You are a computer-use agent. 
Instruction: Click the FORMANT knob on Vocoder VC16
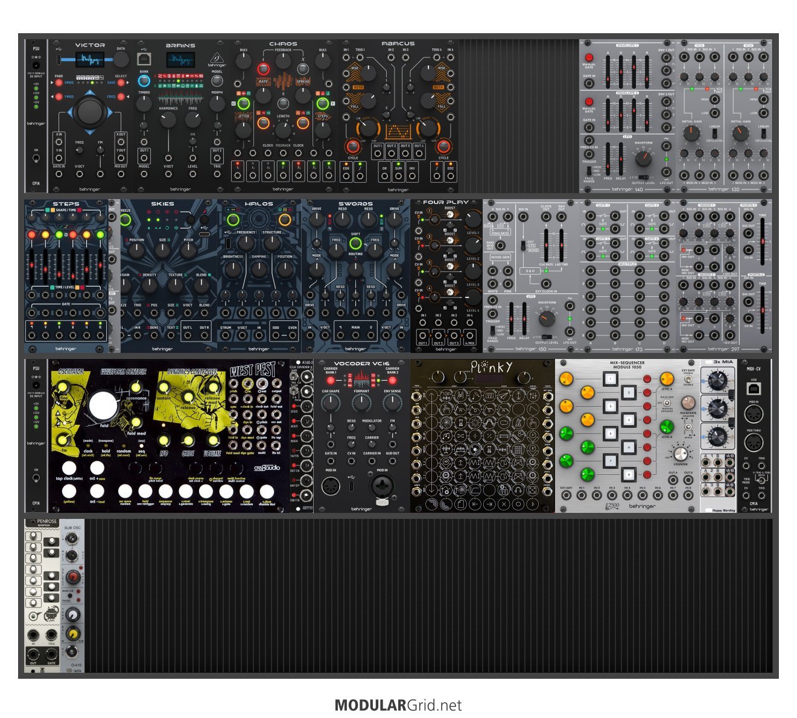[x=361, y=402]
